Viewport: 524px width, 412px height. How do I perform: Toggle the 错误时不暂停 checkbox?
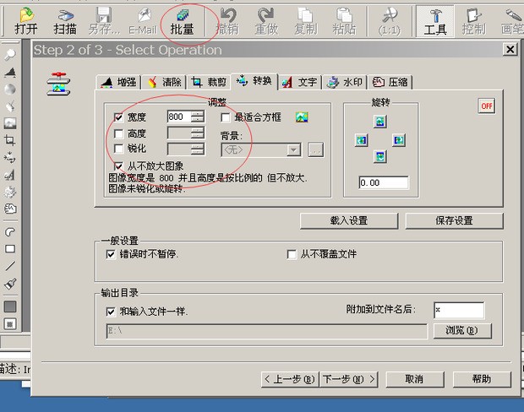point(111,255)
